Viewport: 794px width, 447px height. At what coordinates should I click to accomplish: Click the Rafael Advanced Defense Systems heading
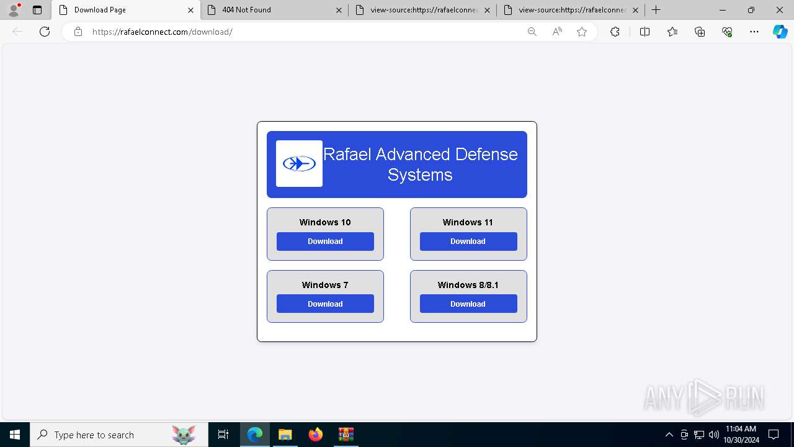(x=420, y=164)
